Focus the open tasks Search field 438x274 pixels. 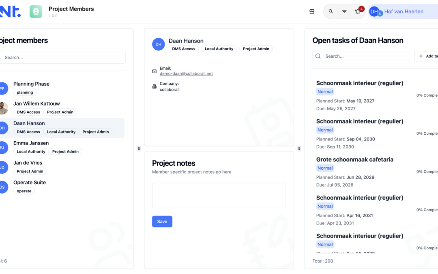[361, 56]
